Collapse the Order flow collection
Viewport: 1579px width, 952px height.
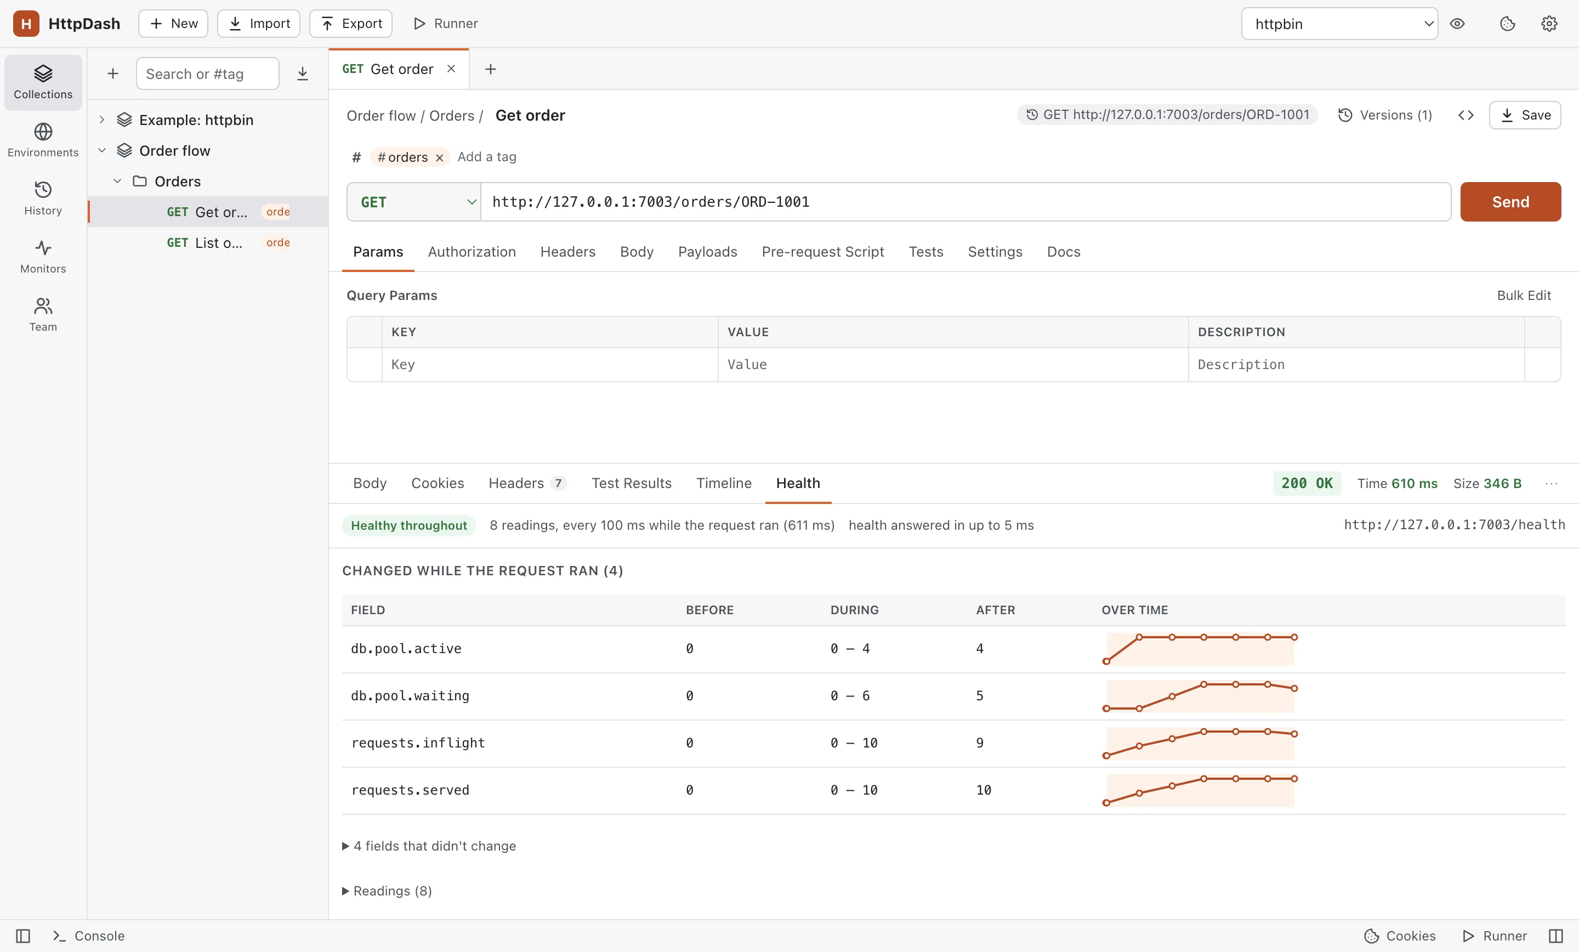102,151
